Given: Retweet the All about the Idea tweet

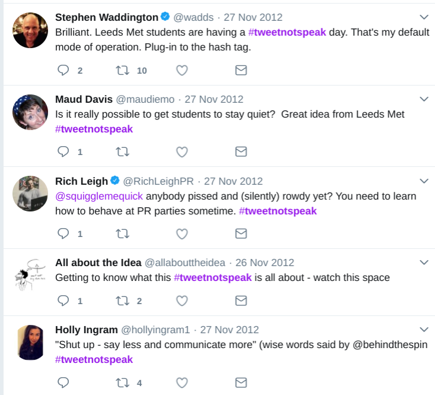Looking at the screenshot, I should (122, 301).
